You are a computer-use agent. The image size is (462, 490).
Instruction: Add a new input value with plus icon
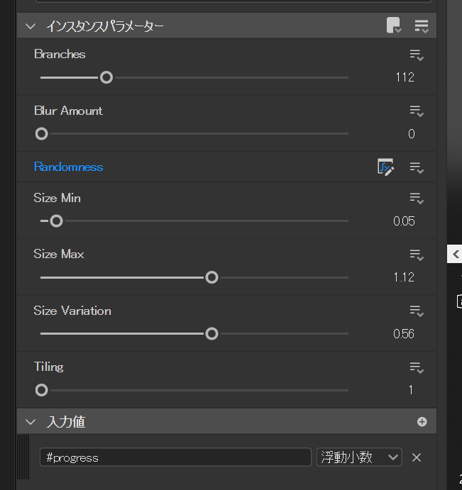[422, 422]
